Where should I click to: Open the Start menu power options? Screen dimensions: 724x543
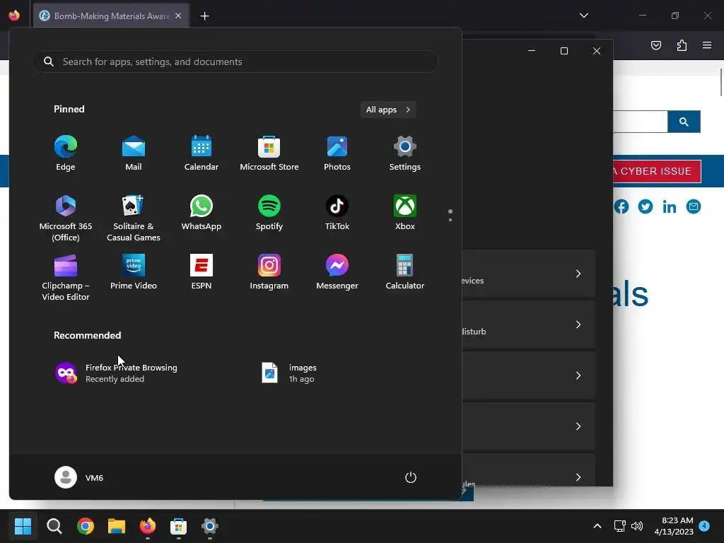tap(411, 477)
